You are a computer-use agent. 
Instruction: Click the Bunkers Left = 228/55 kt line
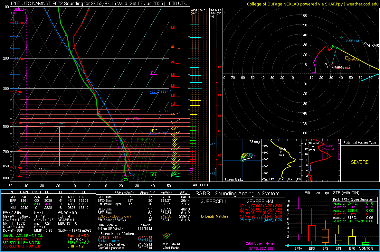125,241
